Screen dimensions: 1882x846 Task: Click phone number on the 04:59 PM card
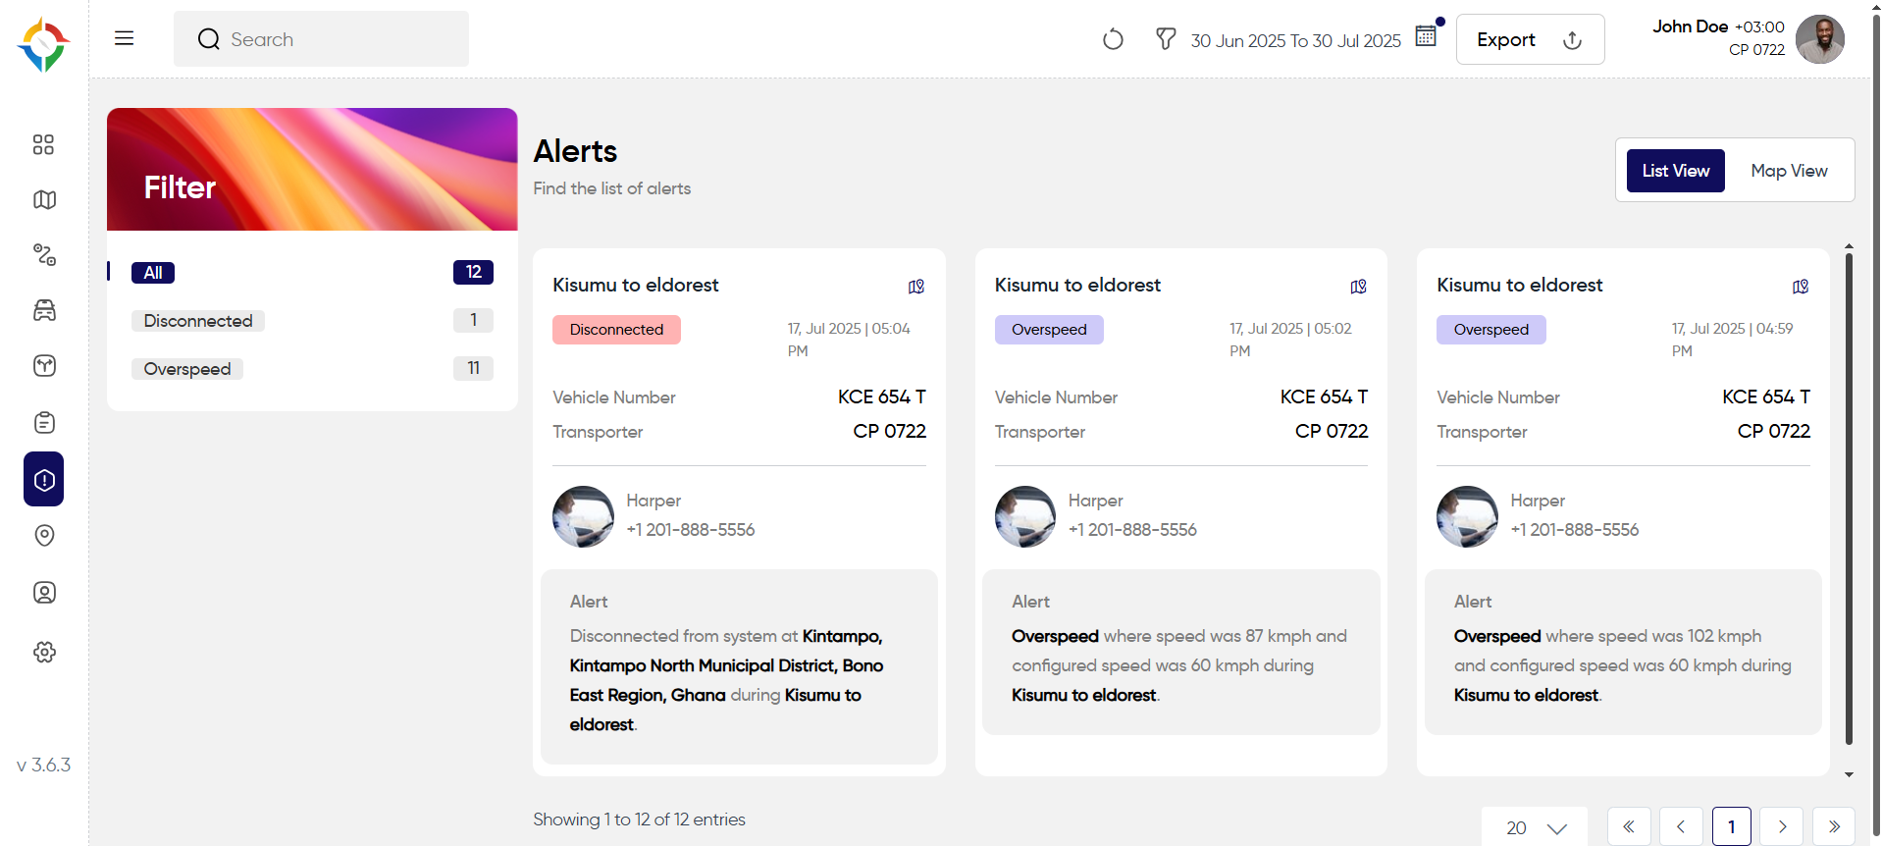1574,530
